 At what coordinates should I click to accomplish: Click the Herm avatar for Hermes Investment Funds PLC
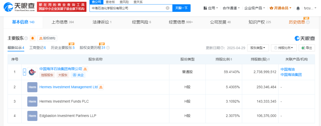pyautogui.click(x=32, y=101)
